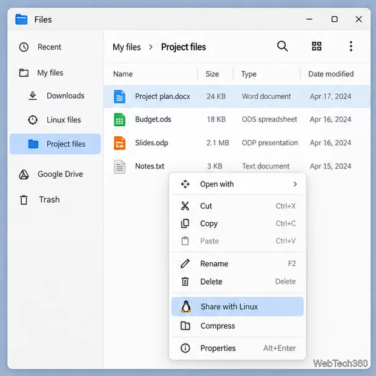376x376 pixels.
Task: Click the Linux files penguin icon in sidebar
Action: (33, 120)
